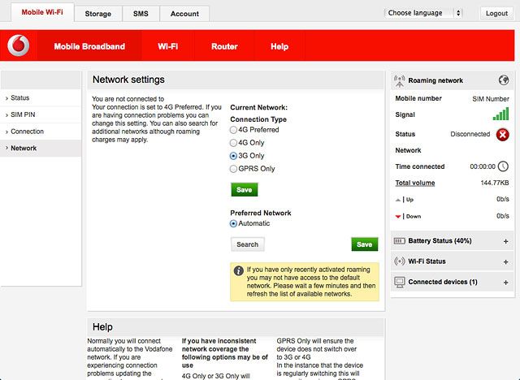Expand the Connected devices section
This screenshot has height=380, width=520.
505,283
